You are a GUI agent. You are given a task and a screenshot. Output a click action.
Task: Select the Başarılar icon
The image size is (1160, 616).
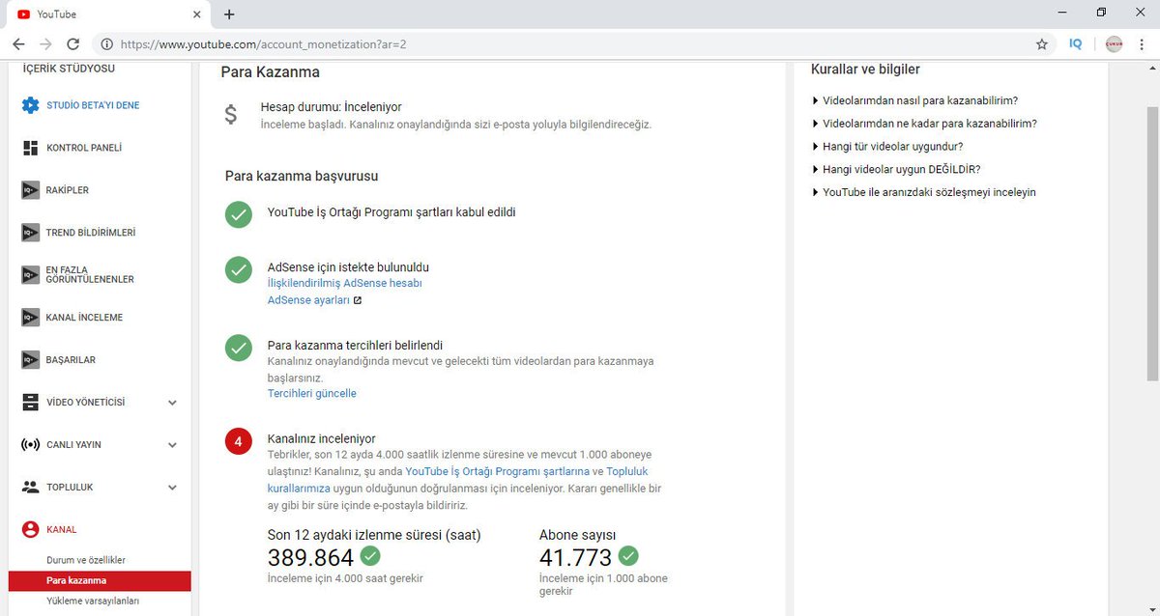click(30, 360)
